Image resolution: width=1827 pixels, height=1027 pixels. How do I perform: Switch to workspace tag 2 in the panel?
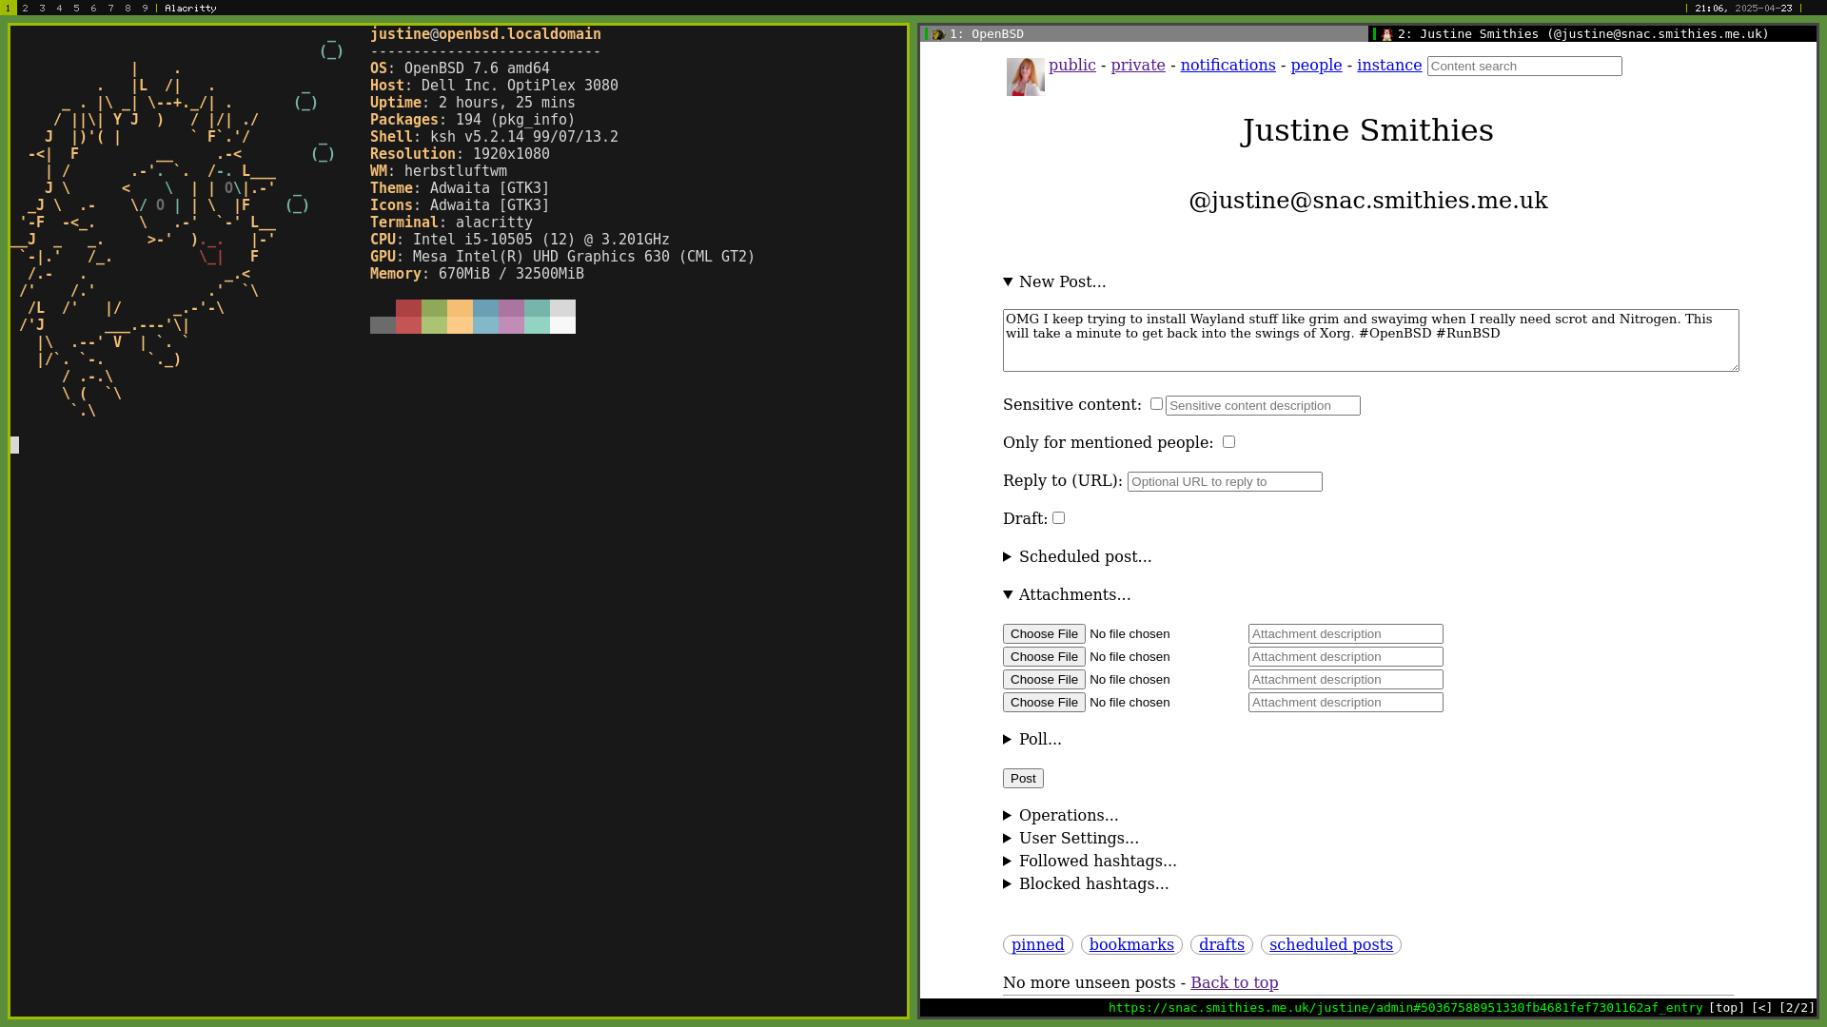(x=25, y=8)
